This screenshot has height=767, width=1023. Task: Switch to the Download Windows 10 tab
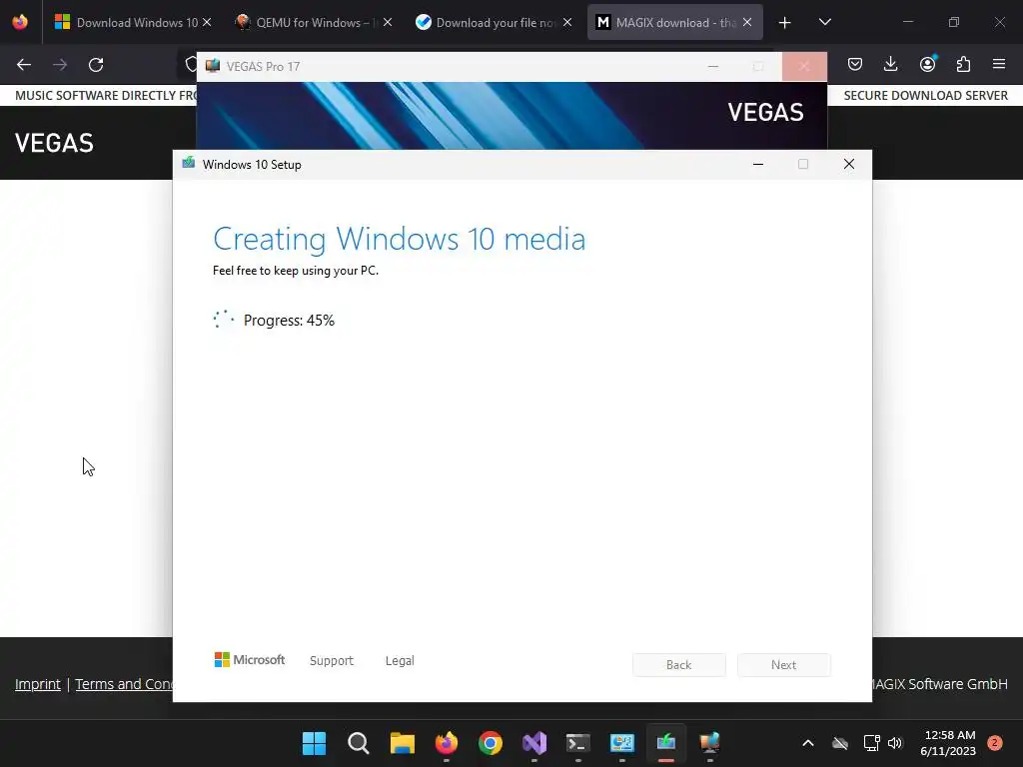pos(133,23)
